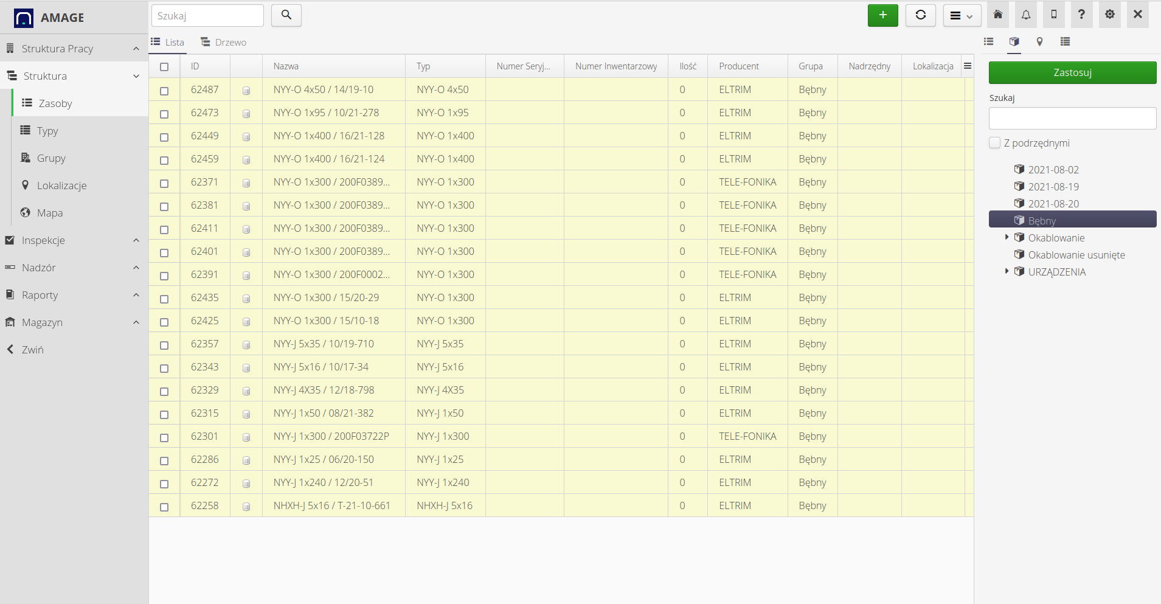The width and height of the screenshot is (1161, 604).
Task: Open the hamburger menu dropdown
Action: pos(962,16)
